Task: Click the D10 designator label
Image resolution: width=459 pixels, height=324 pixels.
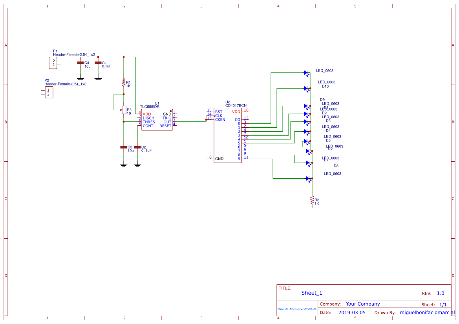Action: coord(325,87)
